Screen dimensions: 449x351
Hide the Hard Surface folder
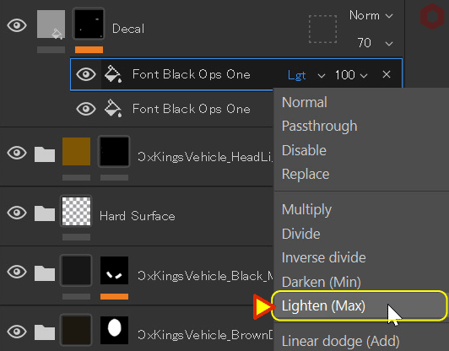click(x=17, y=213)
